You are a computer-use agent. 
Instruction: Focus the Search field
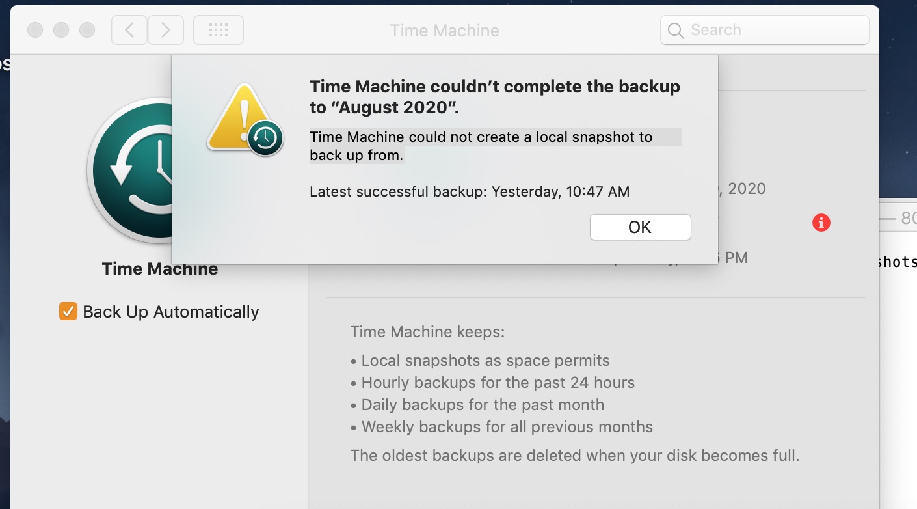pos(774,30)
